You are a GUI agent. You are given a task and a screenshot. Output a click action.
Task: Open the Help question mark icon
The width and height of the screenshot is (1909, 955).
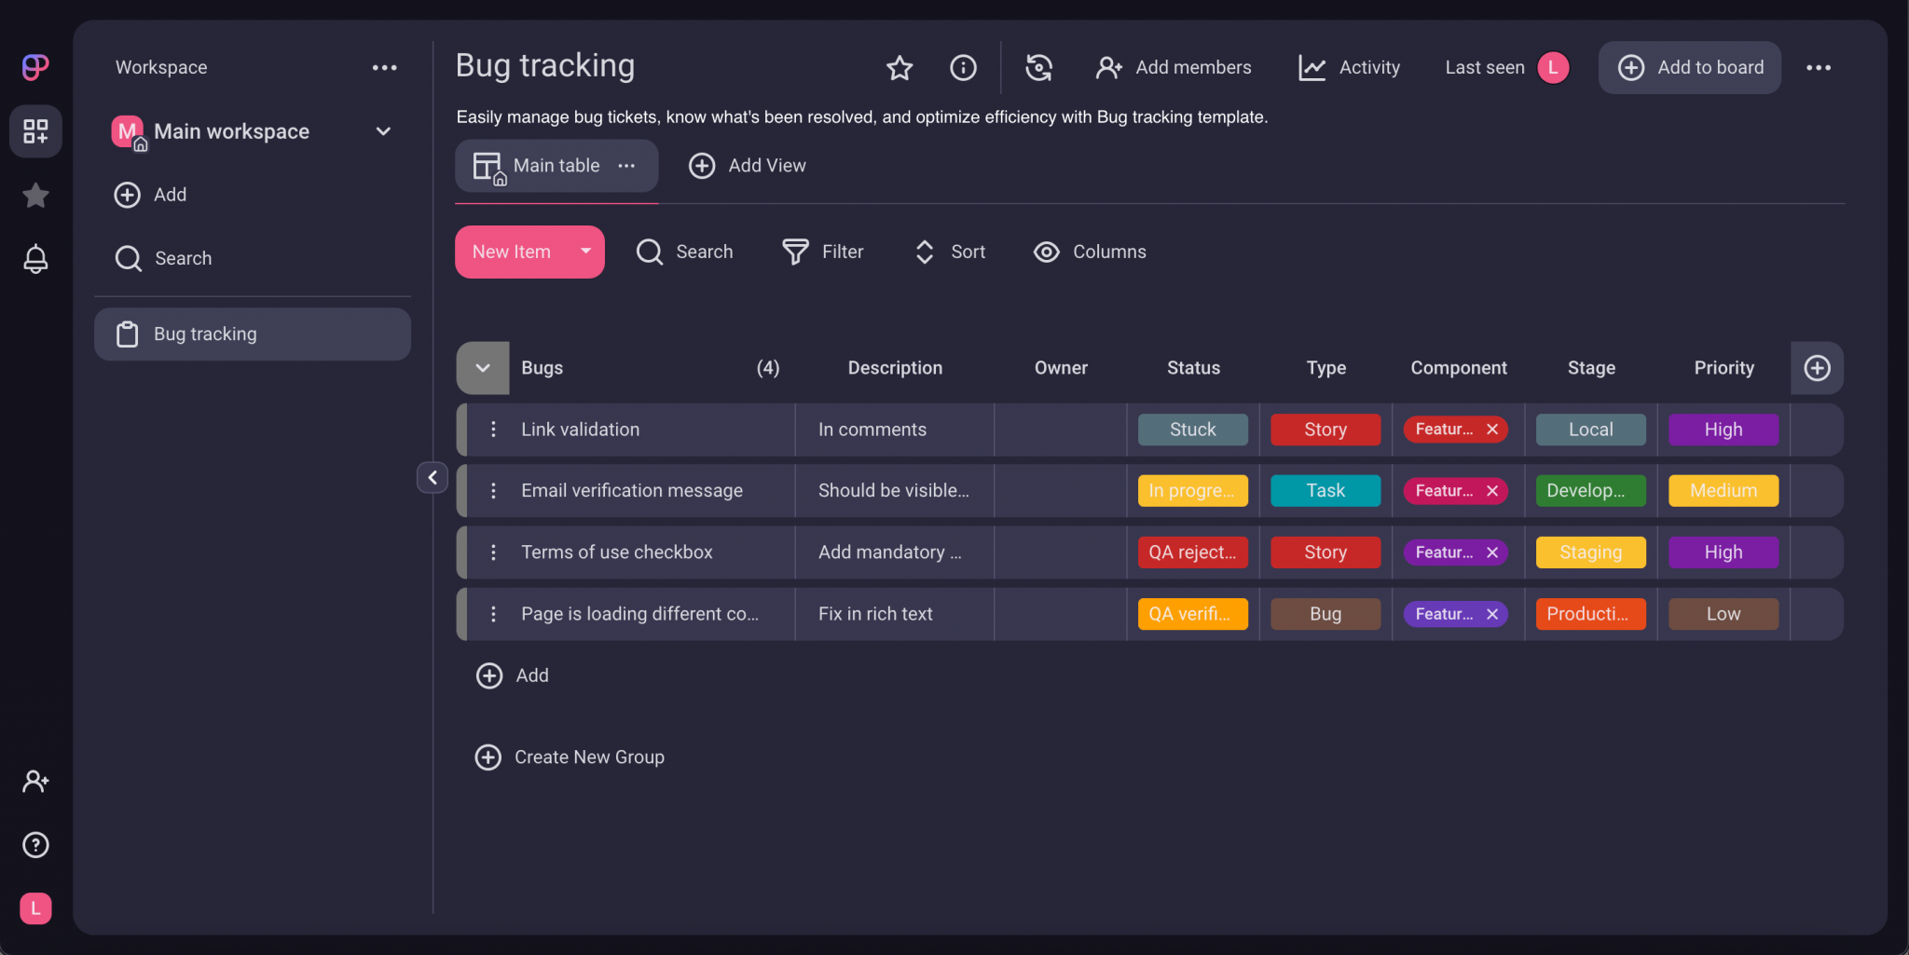pos(35,845)
